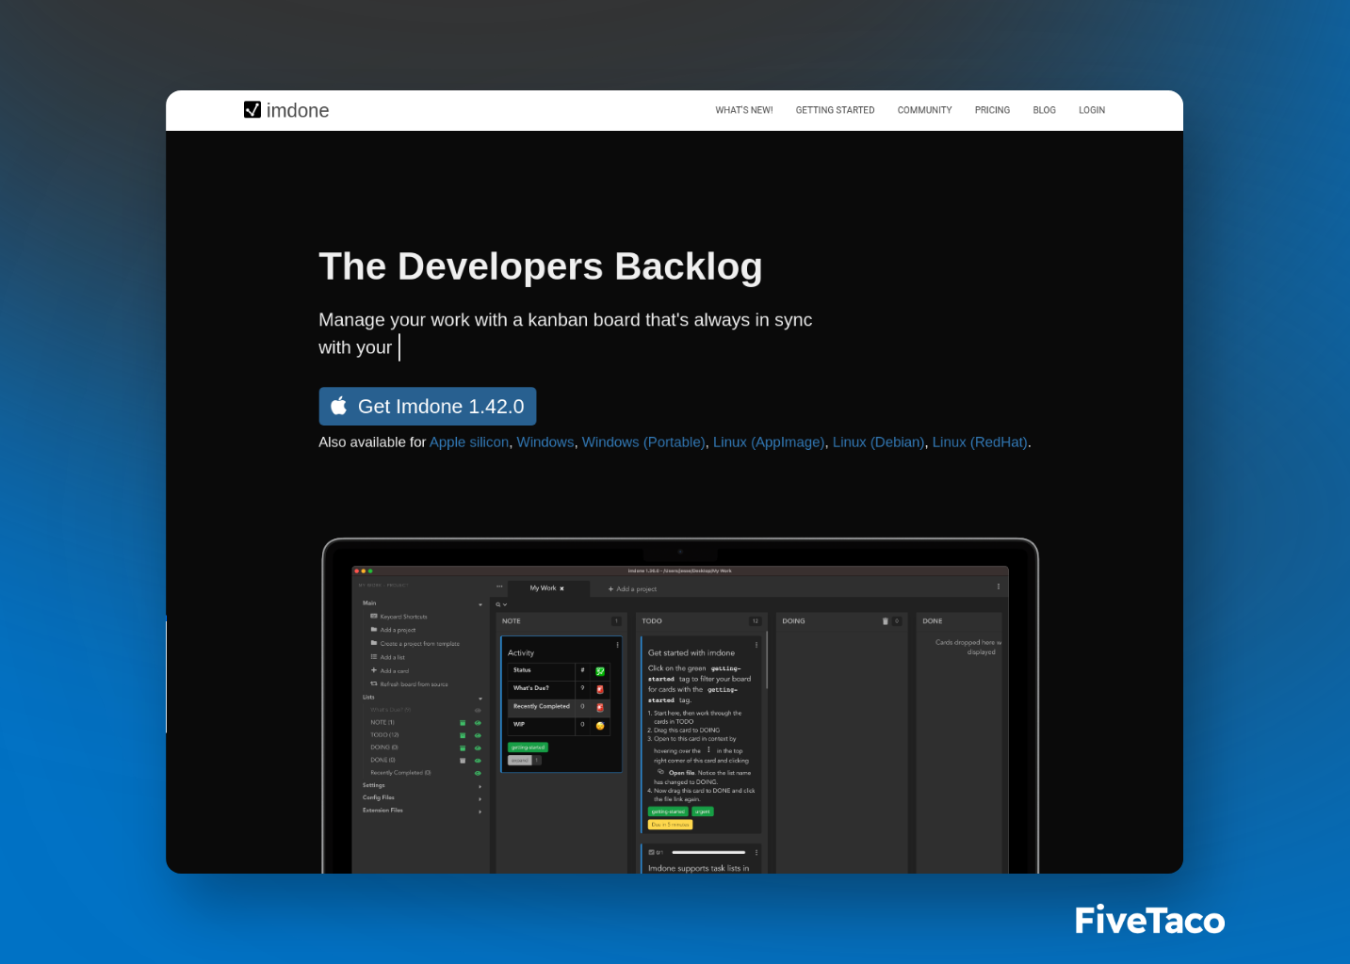Click the plus icon in Add a project tab

[610, 589]
